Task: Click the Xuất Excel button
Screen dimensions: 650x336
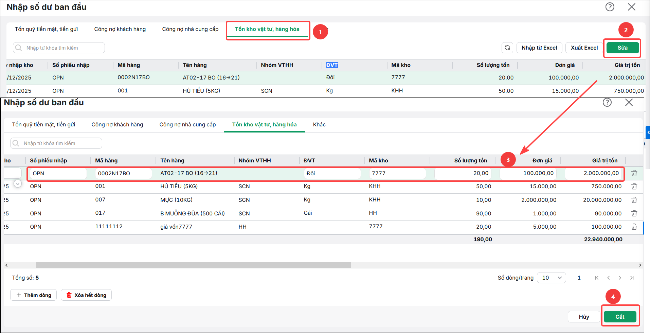Action: [584, 48]
